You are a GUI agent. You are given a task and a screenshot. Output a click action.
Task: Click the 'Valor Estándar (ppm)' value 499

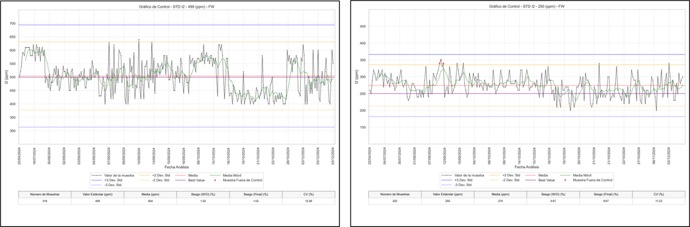coord(97,201)
